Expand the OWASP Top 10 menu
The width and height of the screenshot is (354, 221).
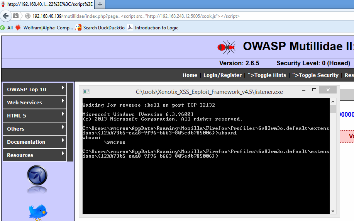tap(35, 89)
